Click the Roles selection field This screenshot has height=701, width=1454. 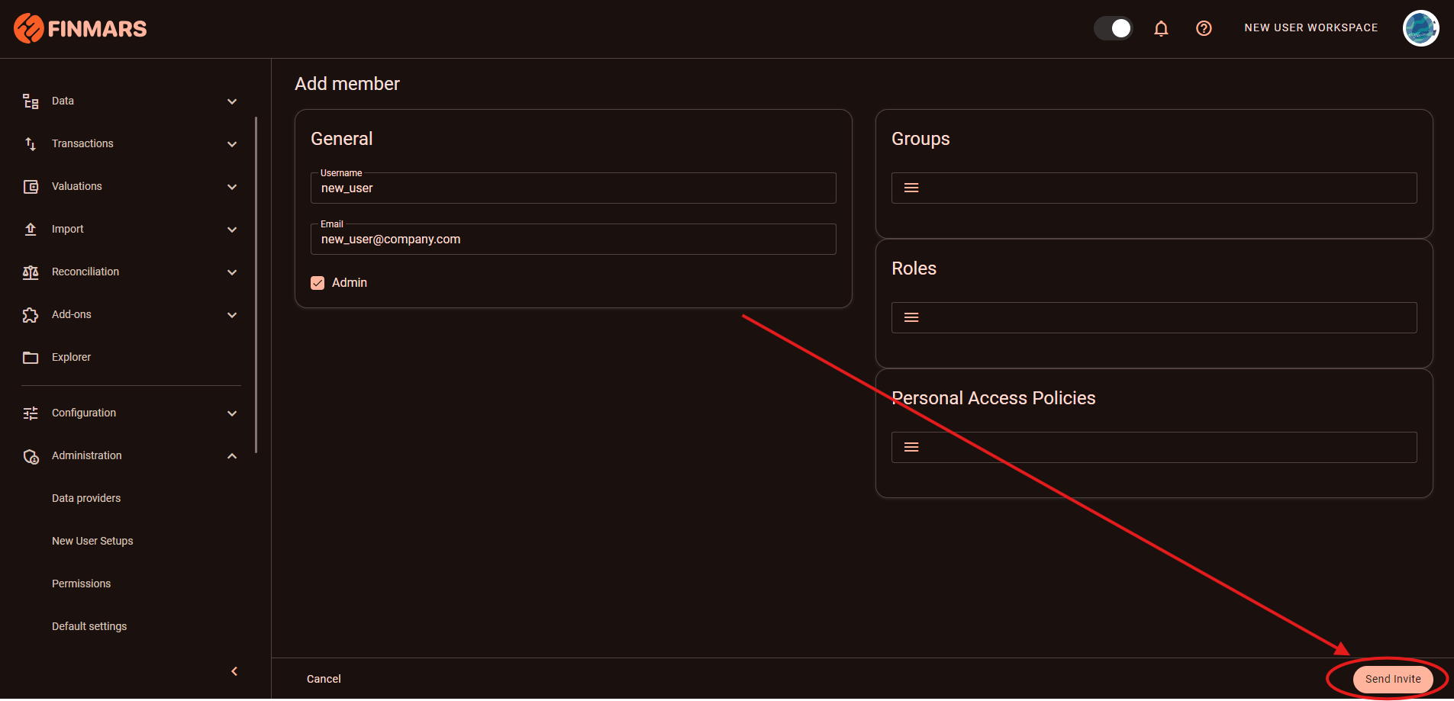pyautogui.click(x=1154, y=317)
